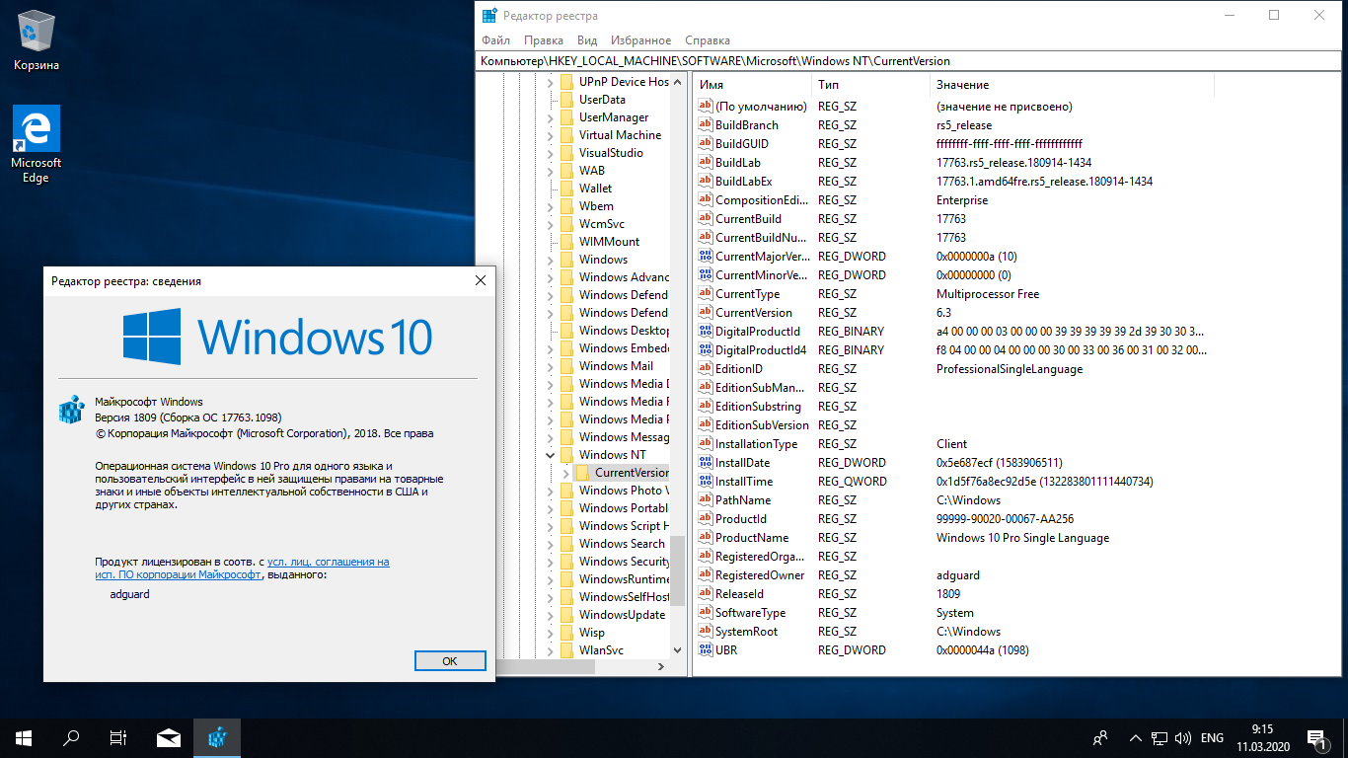Show hidden tray icons with the chevron
Image resolution: width=1348 pixels, height=758 pixels.
1136,737
